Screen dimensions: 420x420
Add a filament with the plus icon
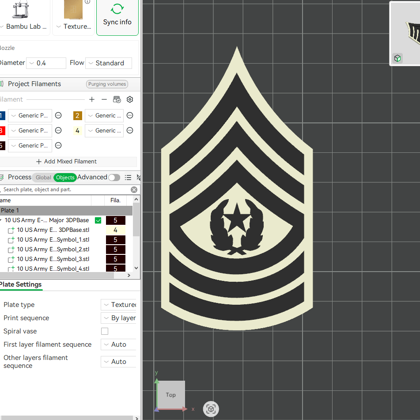click(92, 100)
